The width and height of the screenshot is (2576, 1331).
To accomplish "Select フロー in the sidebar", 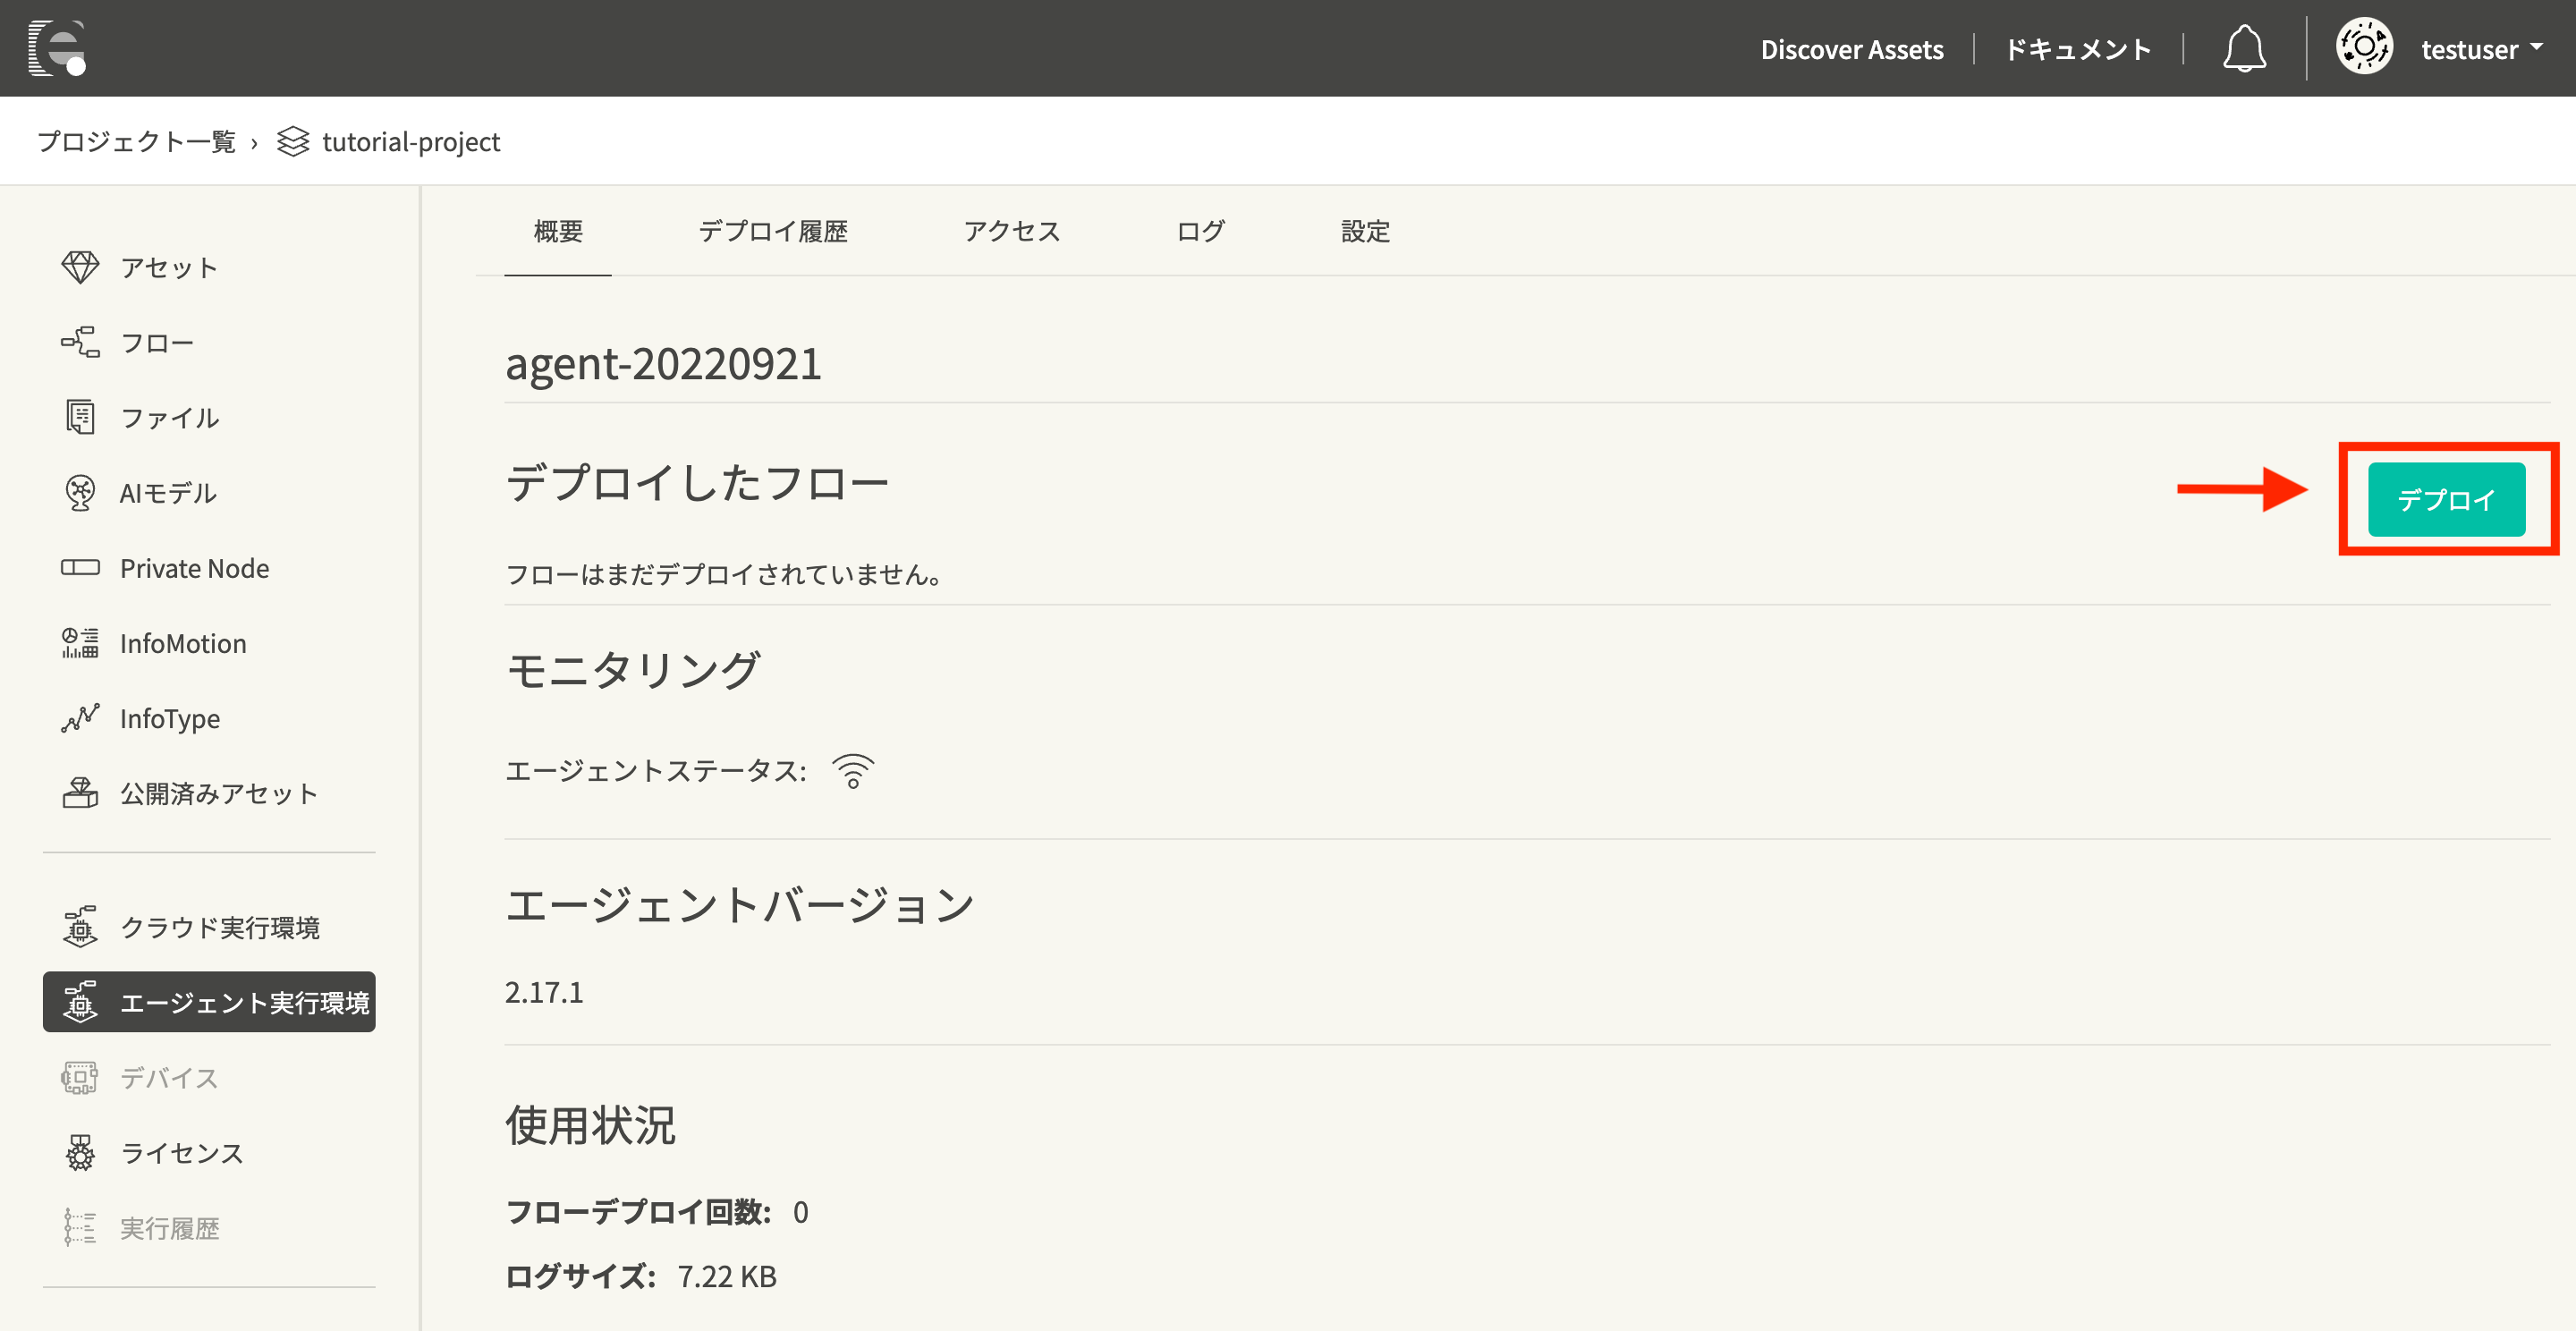I will pyautogui.click(x=209, y=342).
